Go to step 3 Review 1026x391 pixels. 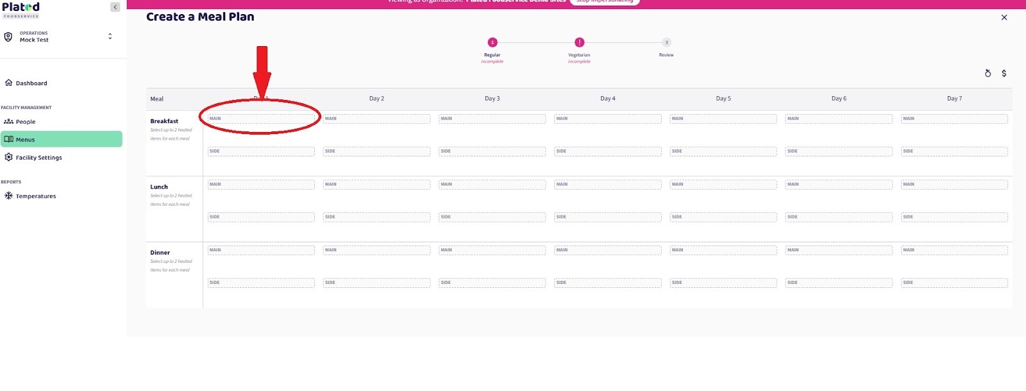tap(666, 43)
